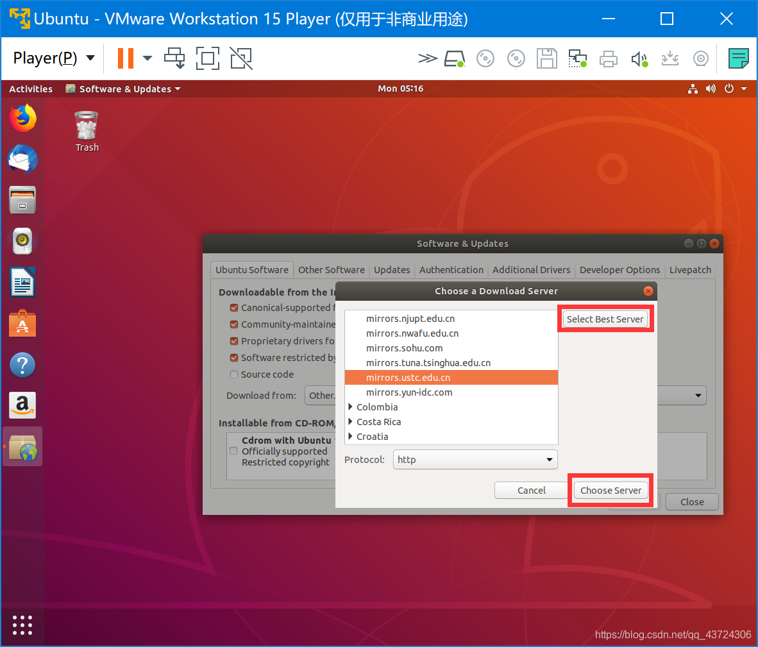Switch to the Additional Drivers tab
The width and height of the screenshot is (758, 647).
point(531,269)
